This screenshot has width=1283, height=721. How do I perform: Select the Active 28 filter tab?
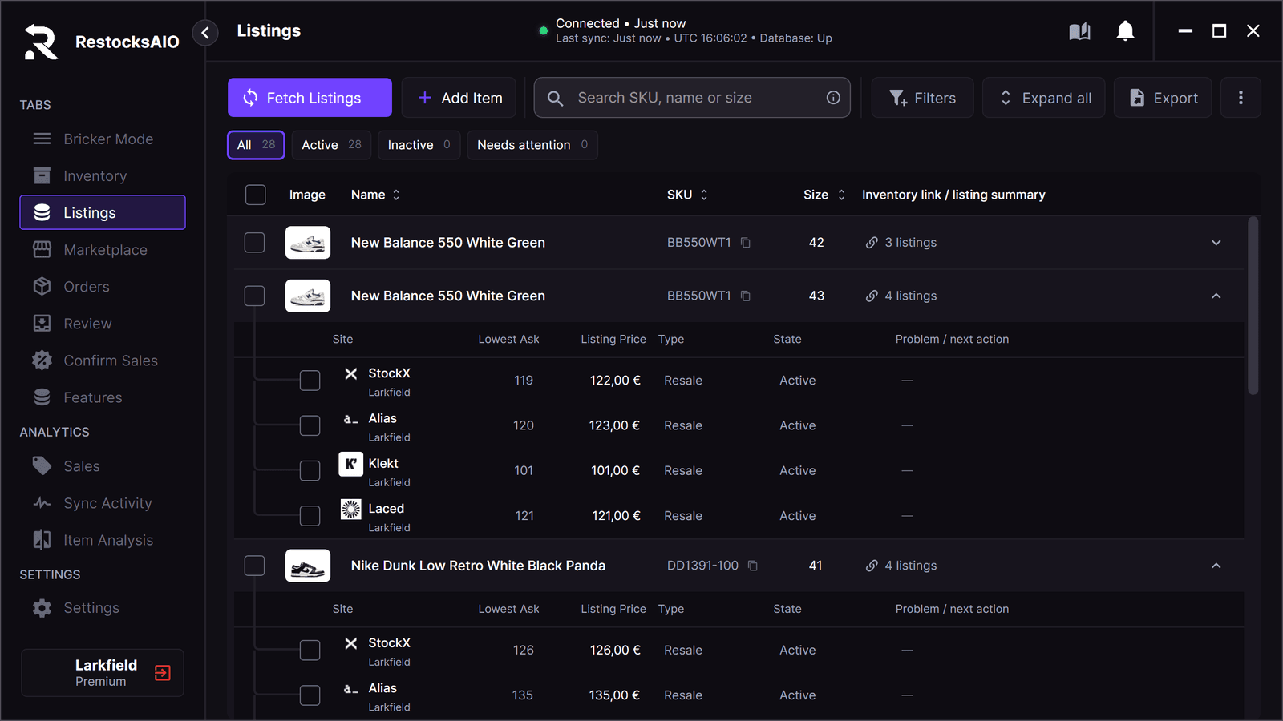[331, 145]
